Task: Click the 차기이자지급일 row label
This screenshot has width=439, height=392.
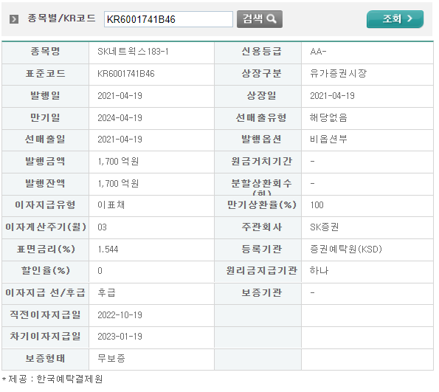Action: point(45,336)
